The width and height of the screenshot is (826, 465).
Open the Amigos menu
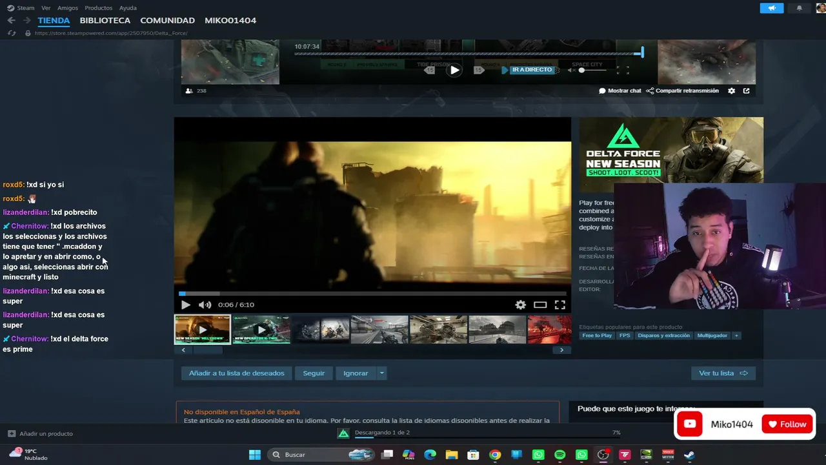[x=68, y=8]
